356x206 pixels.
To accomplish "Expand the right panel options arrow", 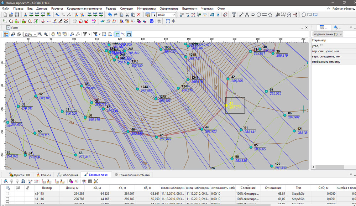I will 351,27.
